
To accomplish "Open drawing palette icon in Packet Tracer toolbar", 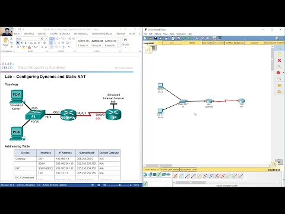I will pyautogui.click(x=214, y=38).
